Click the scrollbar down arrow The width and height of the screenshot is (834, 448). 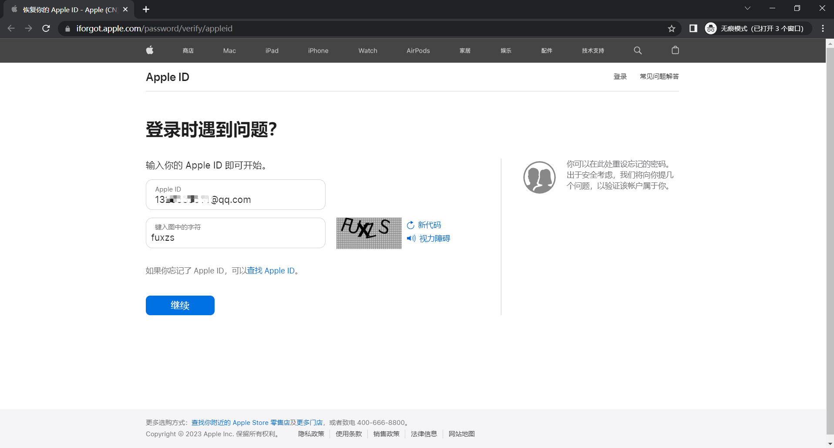click(x=830, y=444)
